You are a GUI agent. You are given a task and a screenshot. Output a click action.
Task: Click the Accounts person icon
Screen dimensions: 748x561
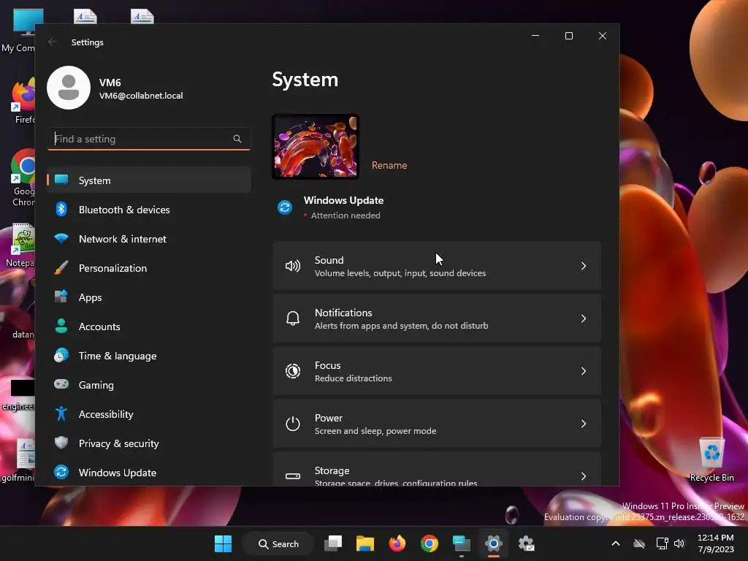(61, 326)
